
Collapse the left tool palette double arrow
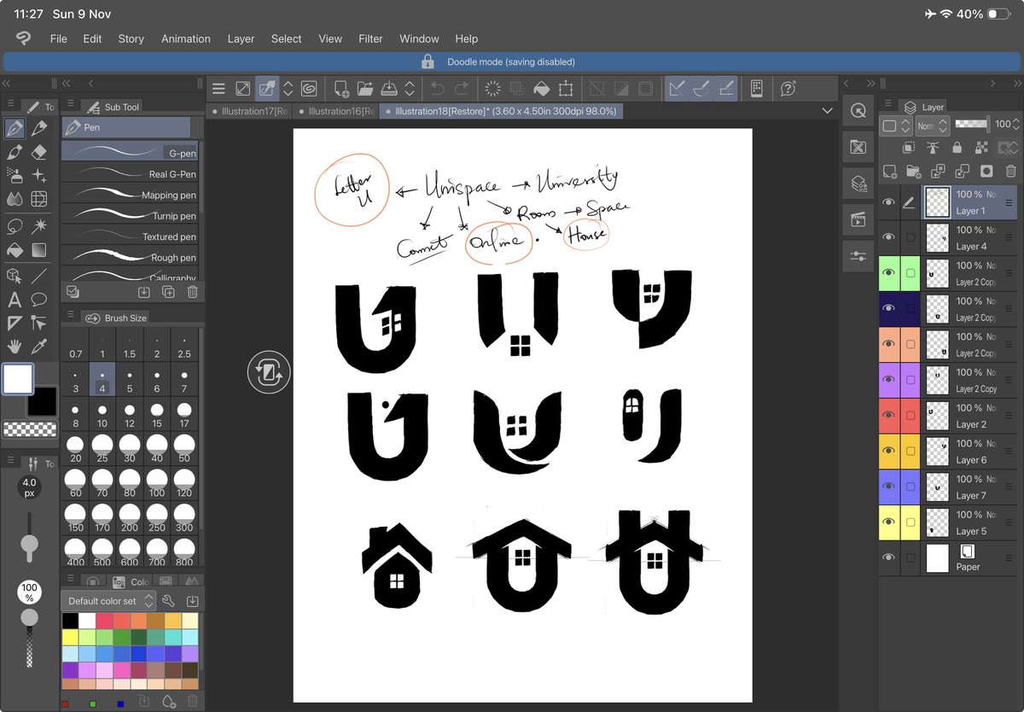pos(7,83)
